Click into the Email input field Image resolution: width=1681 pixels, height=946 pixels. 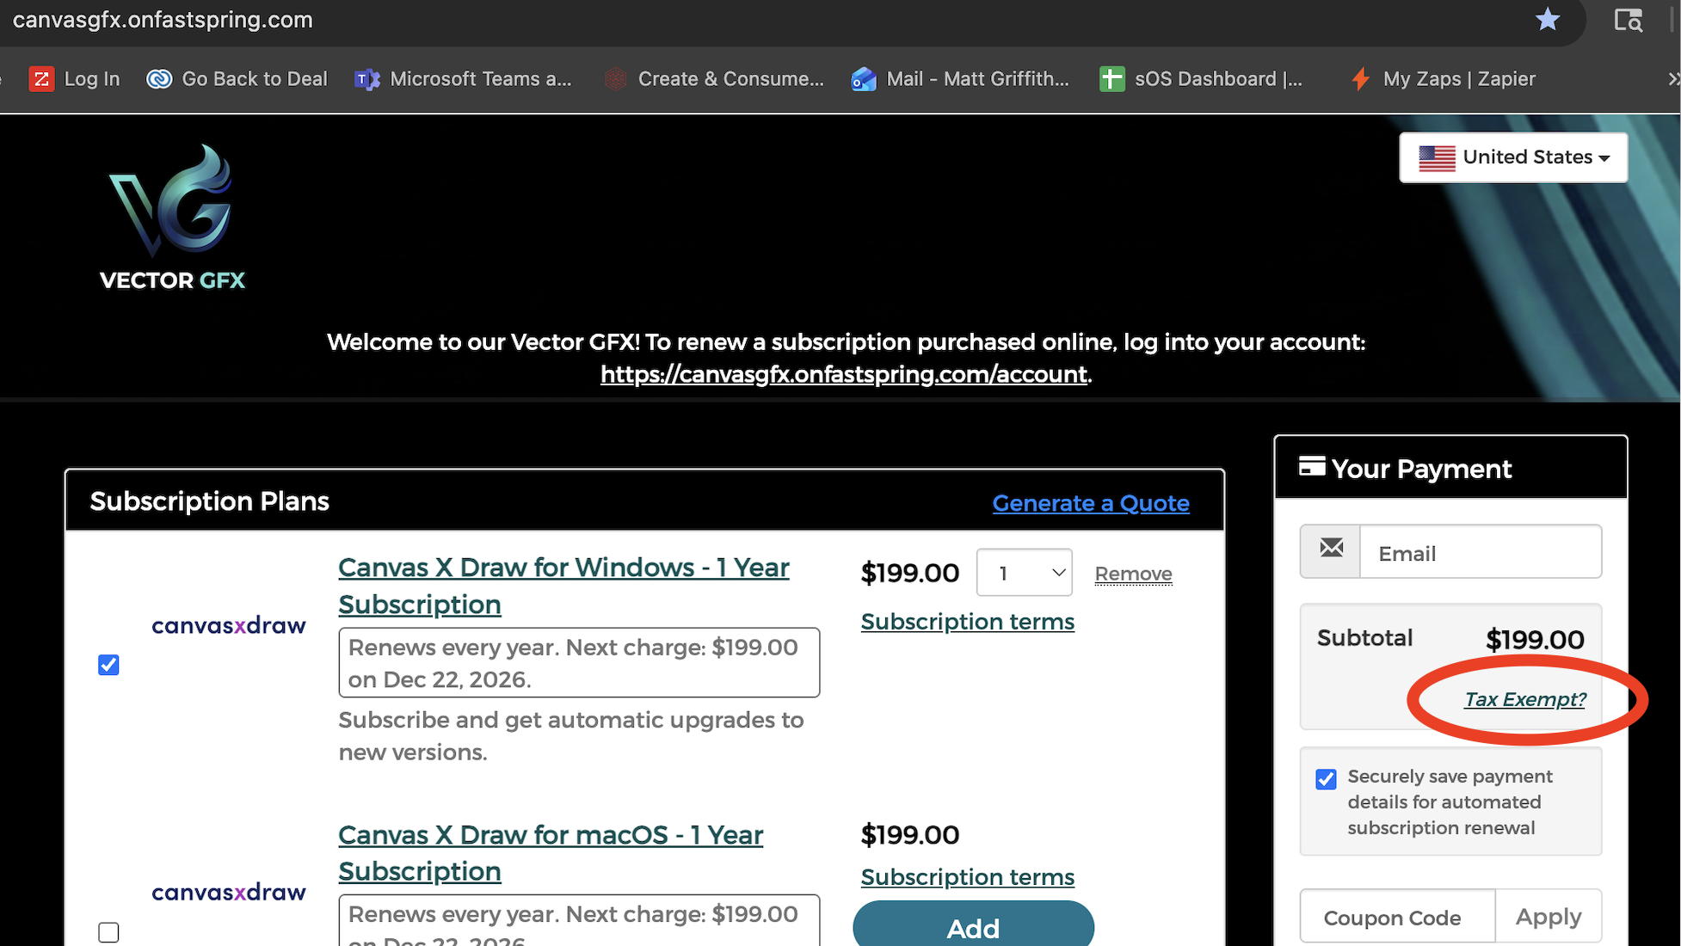tap(1480, 553)
